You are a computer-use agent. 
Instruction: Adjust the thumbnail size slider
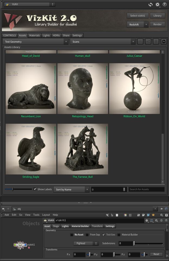click(18, 189)
